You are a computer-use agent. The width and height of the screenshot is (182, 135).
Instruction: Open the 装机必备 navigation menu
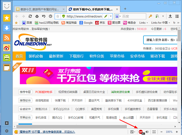pyautogui.click(x=36, y=56)
